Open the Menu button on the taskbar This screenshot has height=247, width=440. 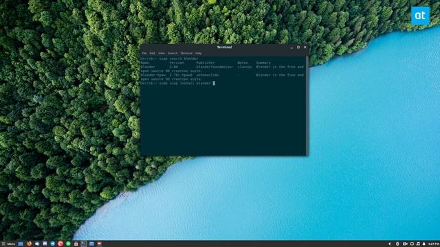coord(8,244)
